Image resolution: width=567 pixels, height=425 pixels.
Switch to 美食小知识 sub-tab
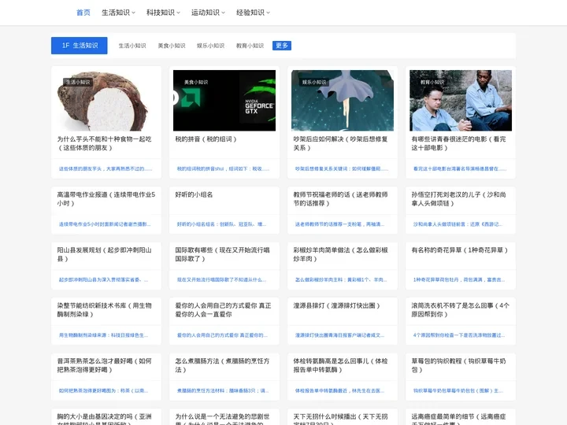[x=172, y=46]
